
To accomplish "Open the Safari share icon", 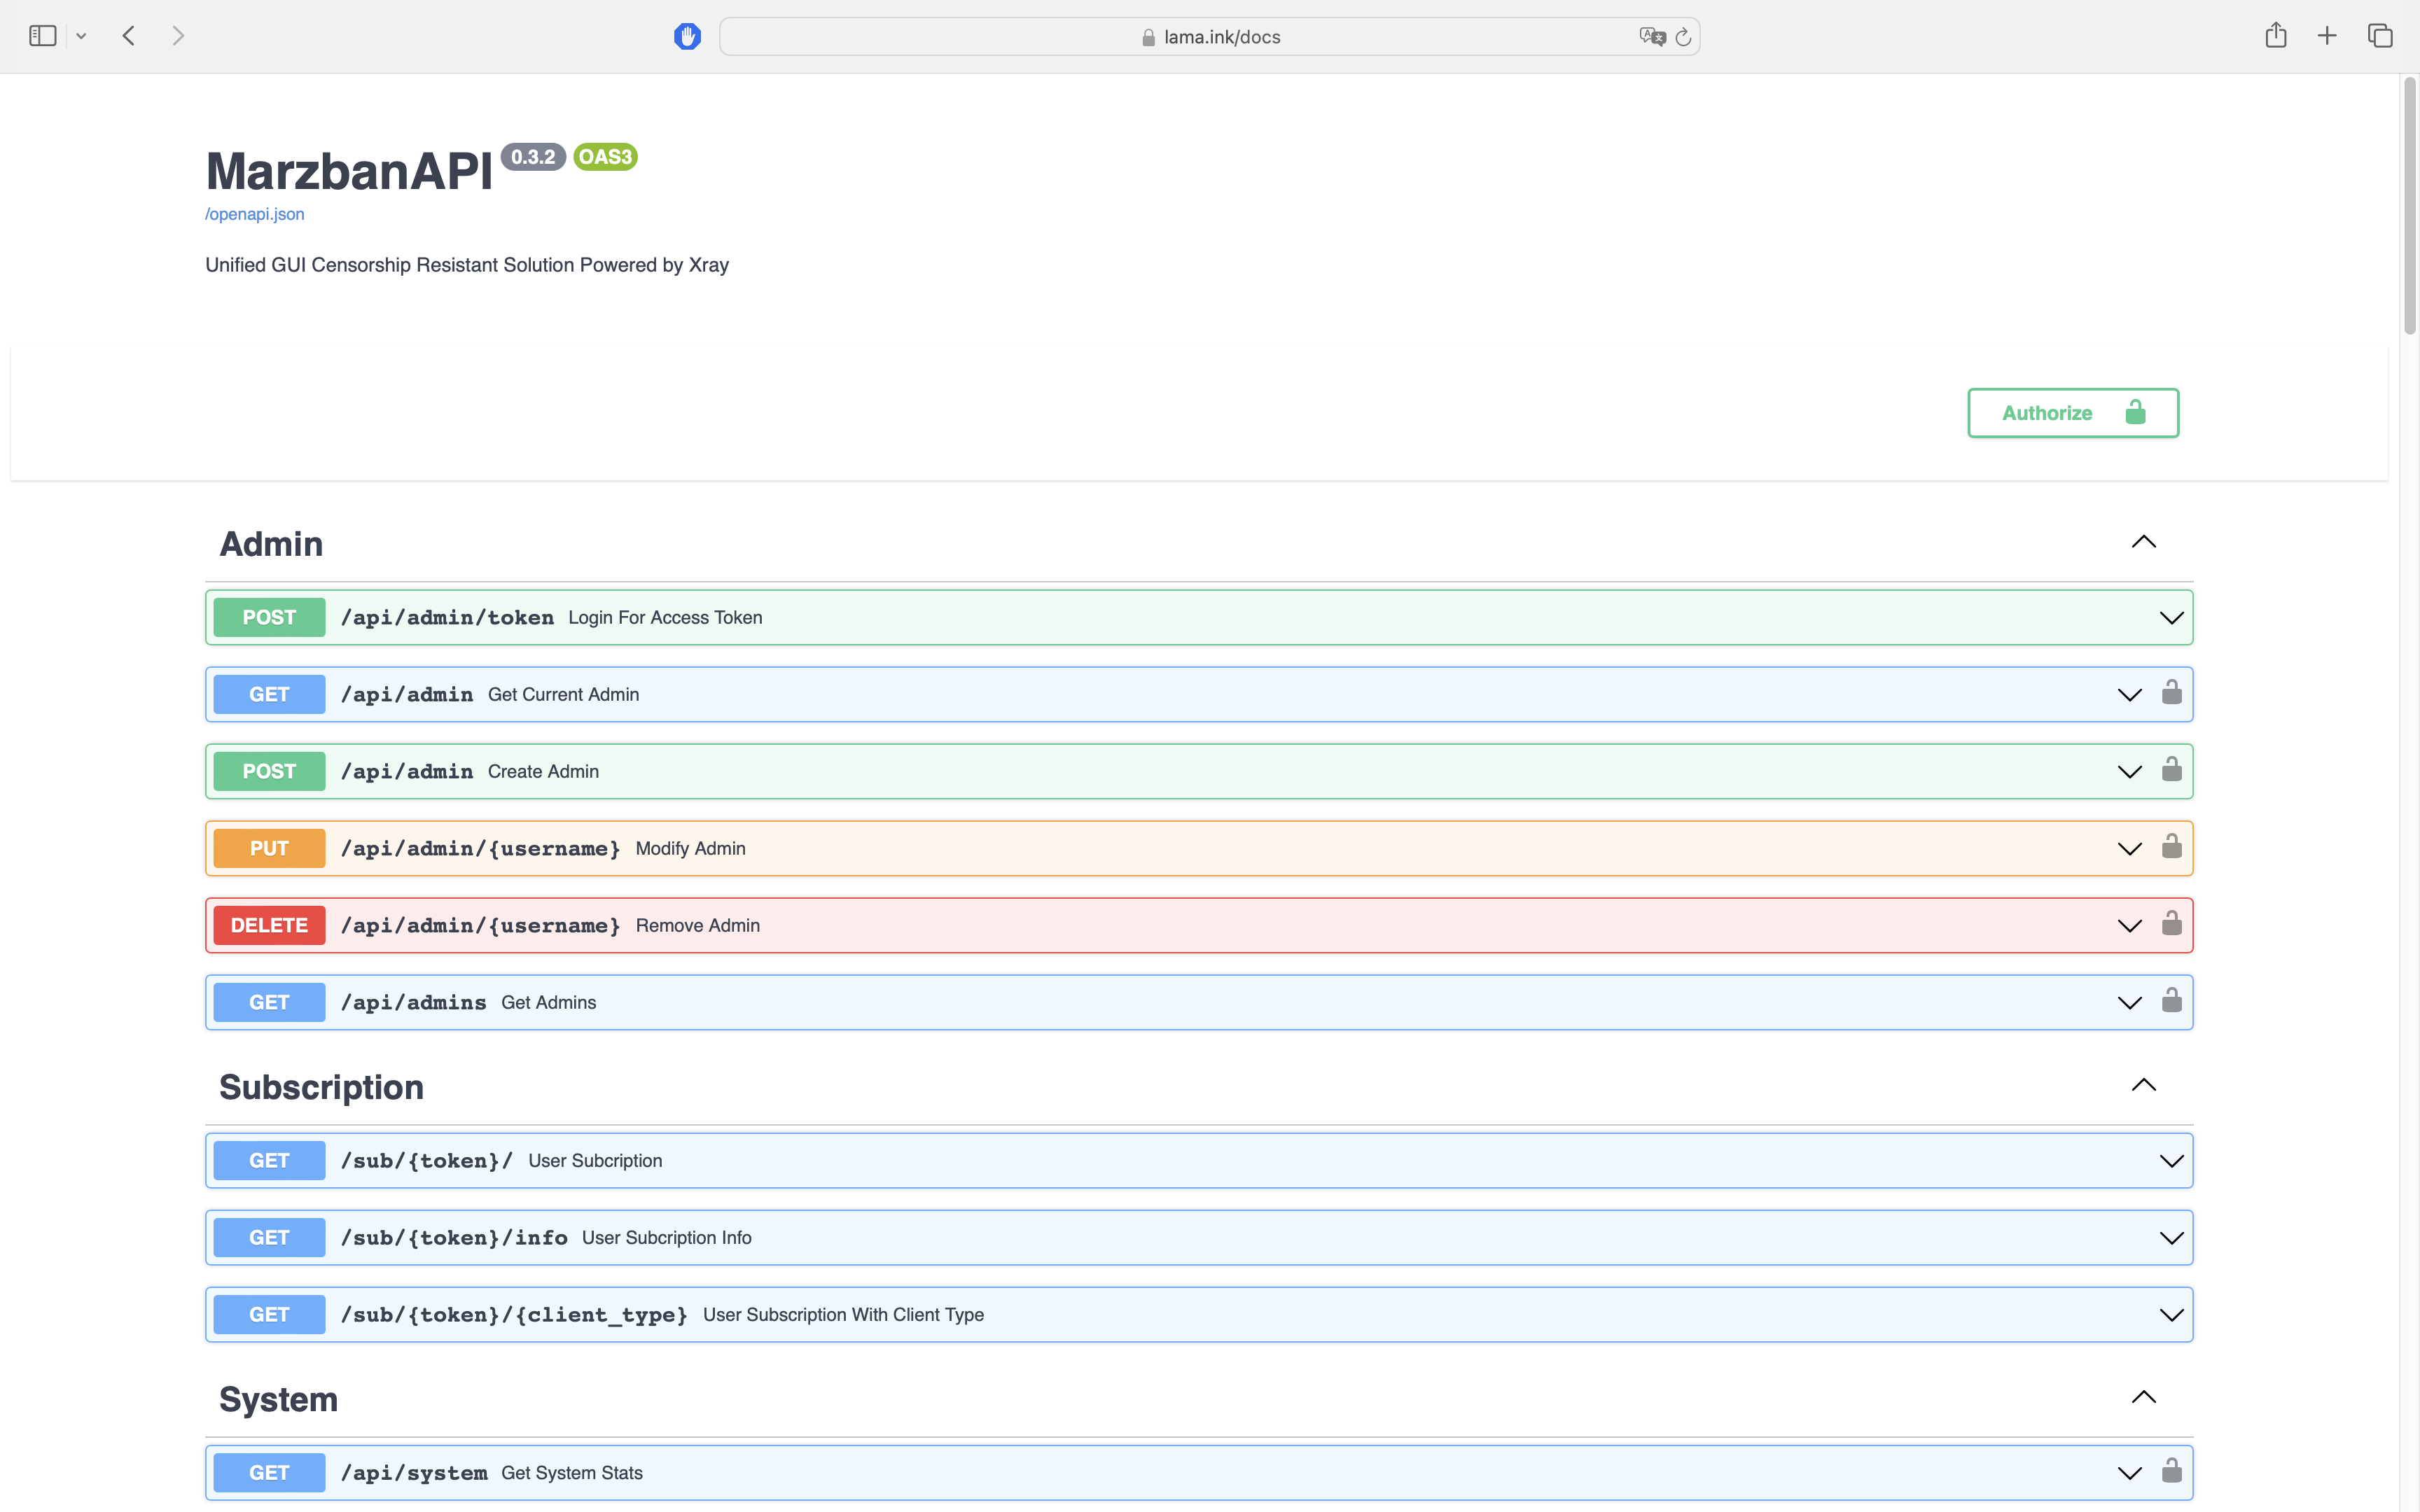I will [x=2276, y=36].
